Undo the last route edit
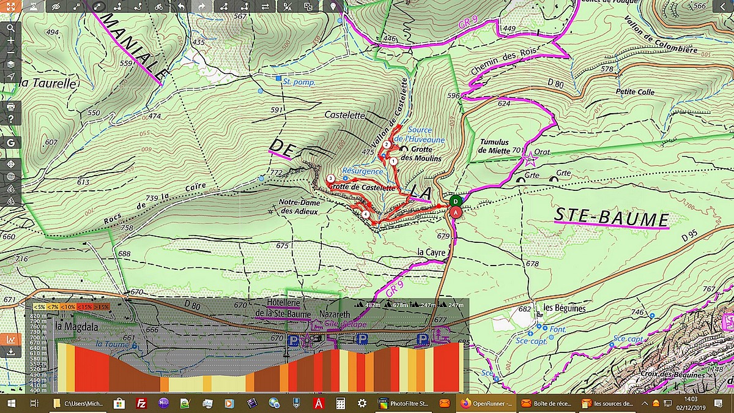734x413 pixels. (x=181, y=6)
